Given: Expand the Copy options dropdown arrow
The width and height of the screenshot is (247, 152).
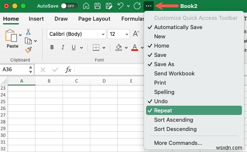Looking at the screenshot, I should click(x=35, y=41).
